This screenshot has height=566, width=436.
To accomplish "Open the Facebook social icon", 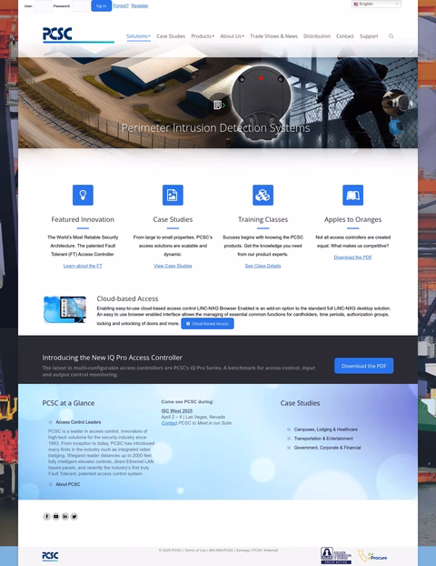I will point(47,516).
